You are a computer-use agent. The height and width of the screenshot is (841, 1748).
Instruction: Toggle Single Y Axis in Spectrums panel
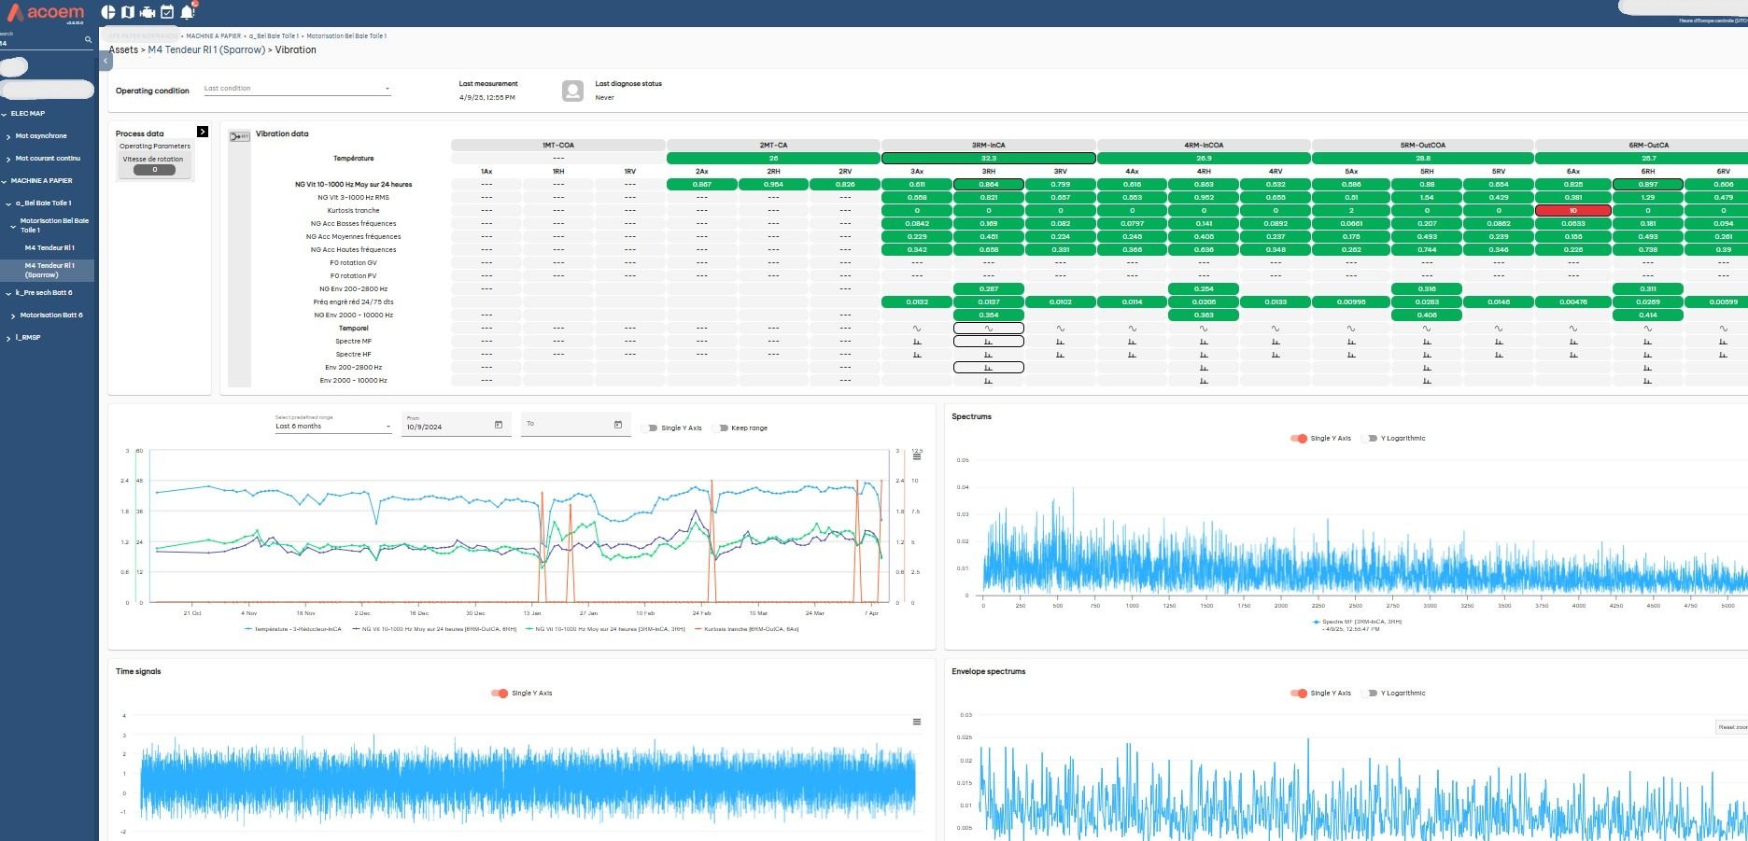pos(1299,439)
